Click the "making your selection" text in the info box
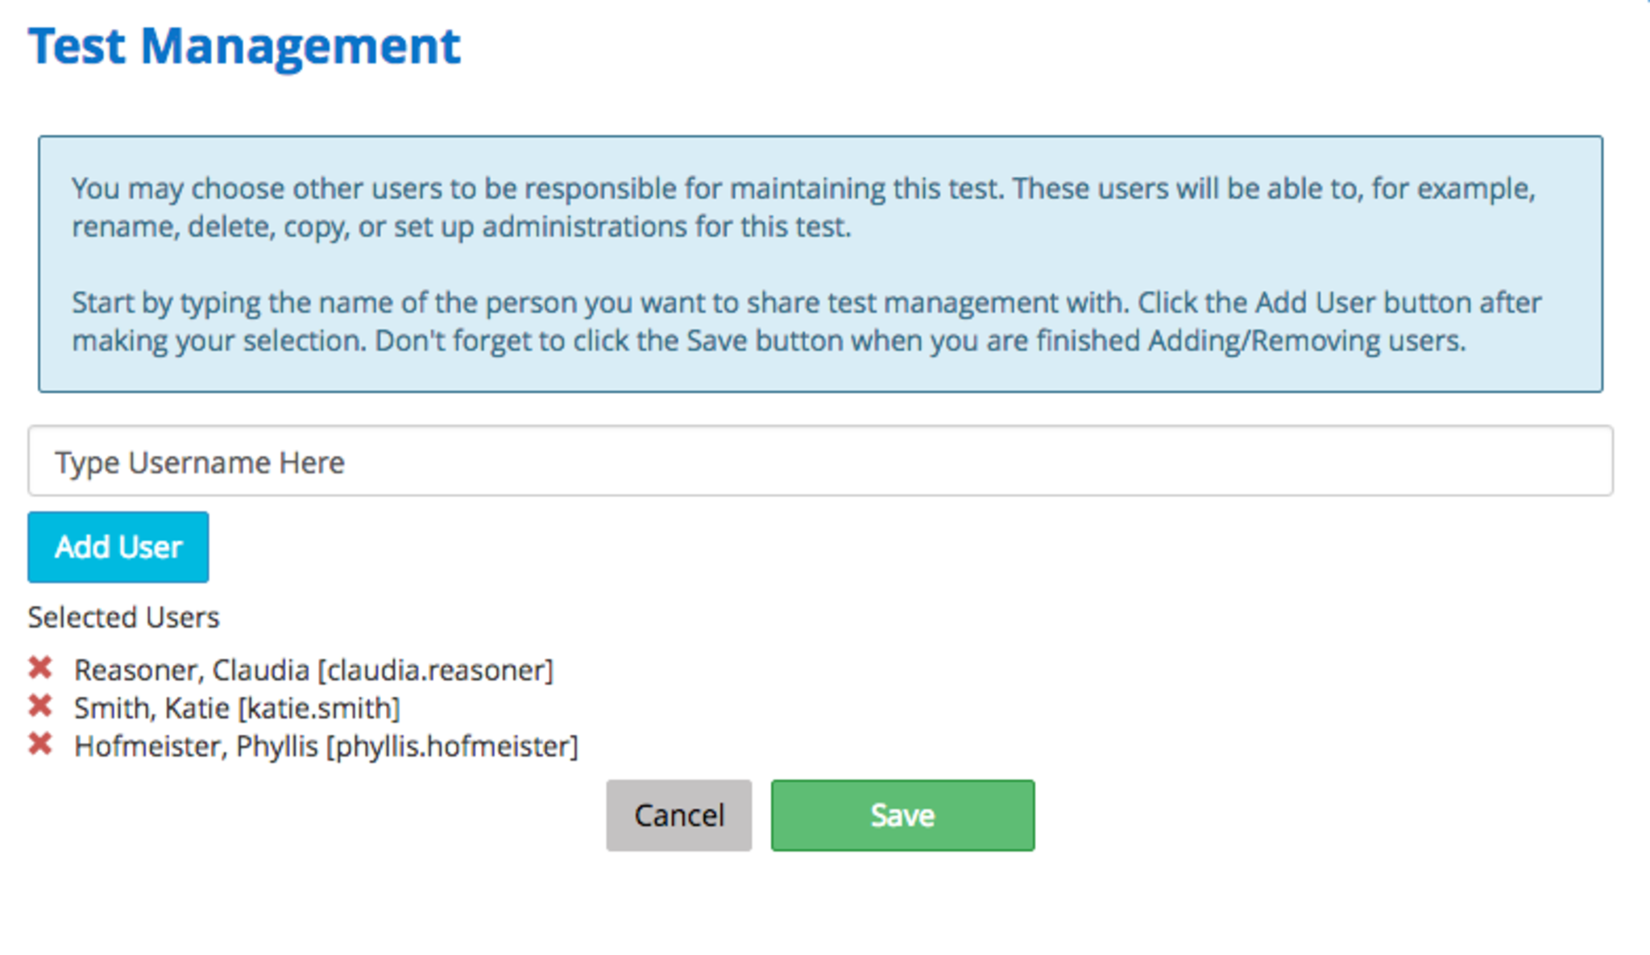The height and width of the screenshot is (955, 1650). pyautogui.click(x=219, y=341)
